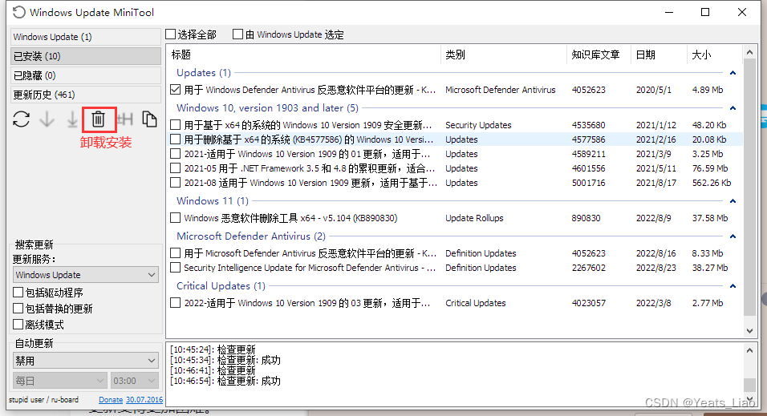
Task: Open the Windows Update (1) tab
Action: (86, 37)
